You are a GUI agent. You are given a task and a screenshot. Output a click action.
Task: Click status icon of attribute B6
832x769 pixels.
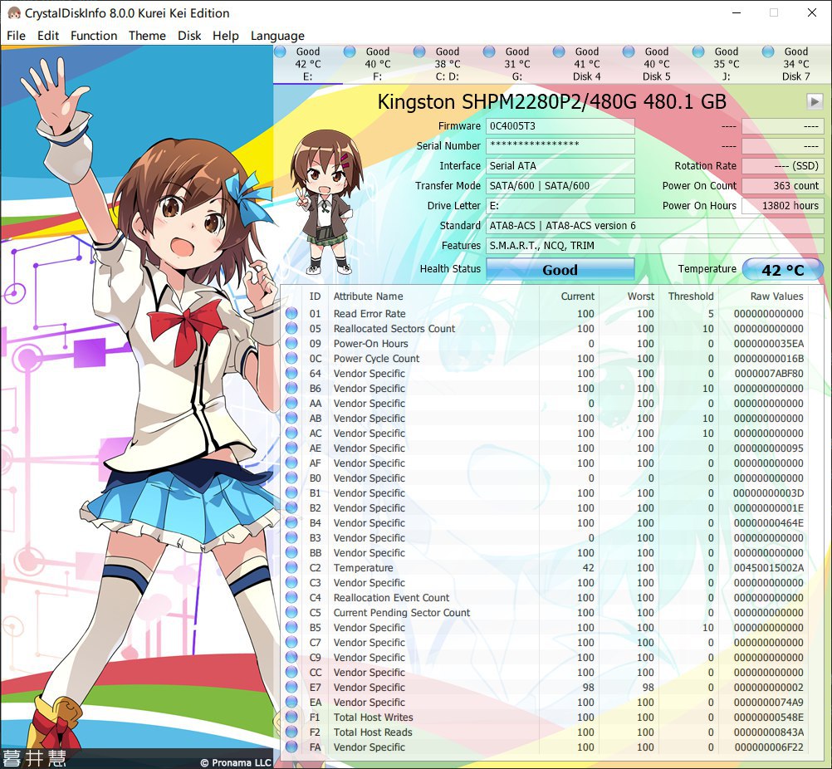click(x=291, y=388)
